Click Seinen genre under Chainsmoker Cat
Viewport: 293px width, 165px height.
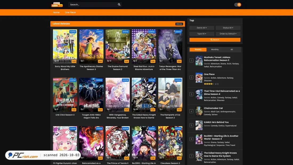214,115
